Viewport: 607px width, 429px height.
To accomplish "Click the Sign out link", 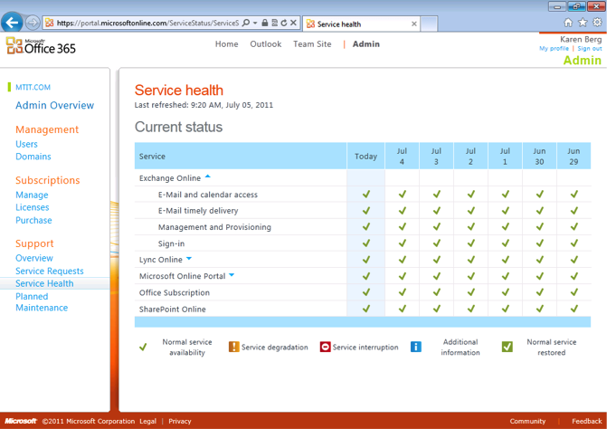I will click(590, 48).
